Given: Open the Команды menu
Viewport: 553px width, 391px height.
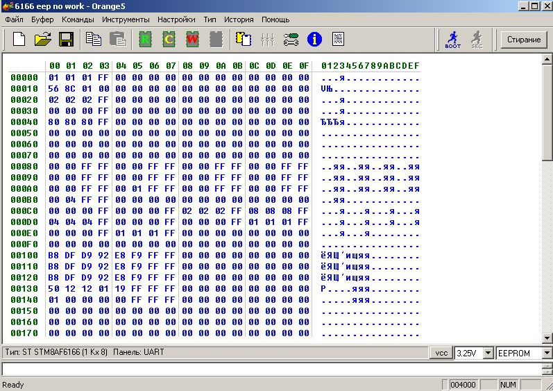Looking at the screenshot, I should (78, 19).
